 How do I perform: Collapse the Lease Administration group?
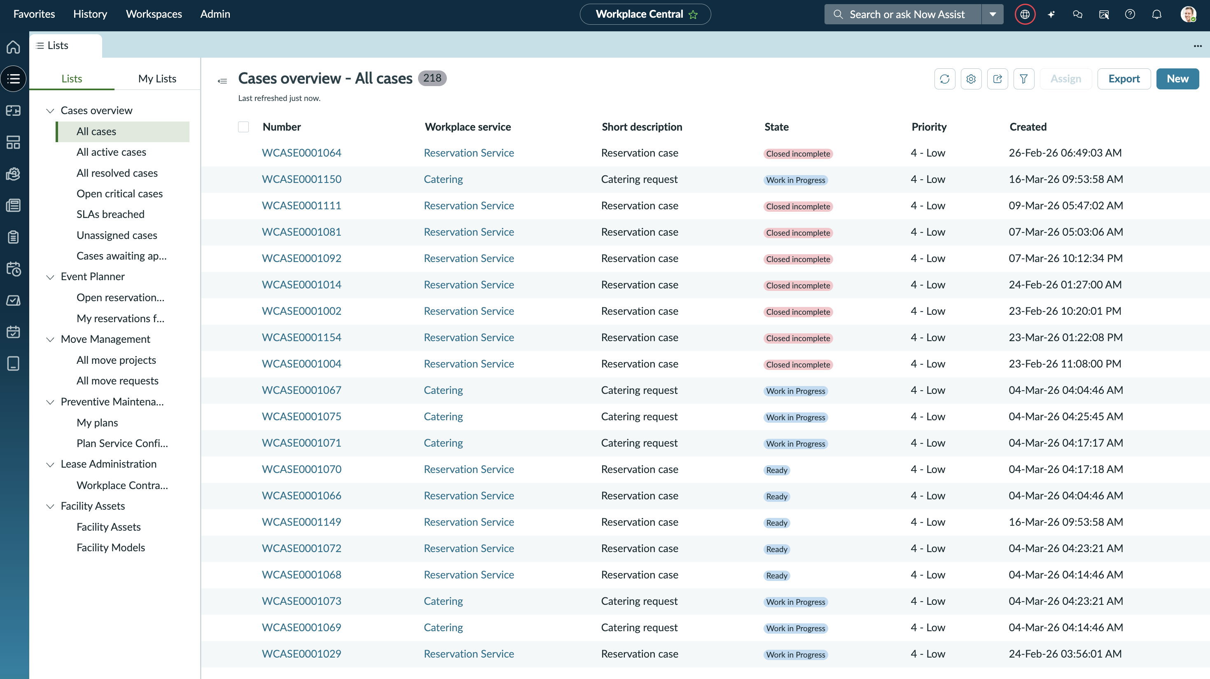(50, 464)
